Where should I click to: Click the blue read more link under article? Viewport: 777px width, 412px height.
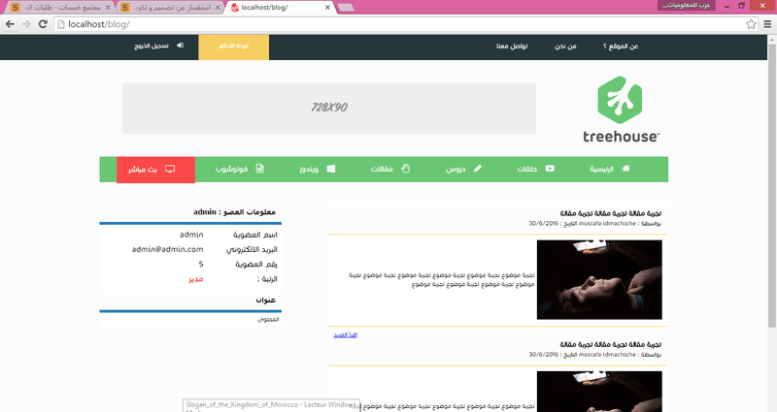[346, 334]
